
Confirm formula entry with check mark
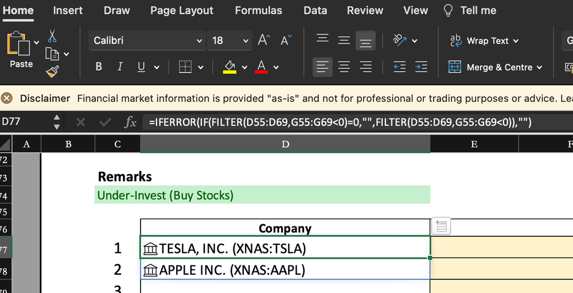tap(105, 122)
